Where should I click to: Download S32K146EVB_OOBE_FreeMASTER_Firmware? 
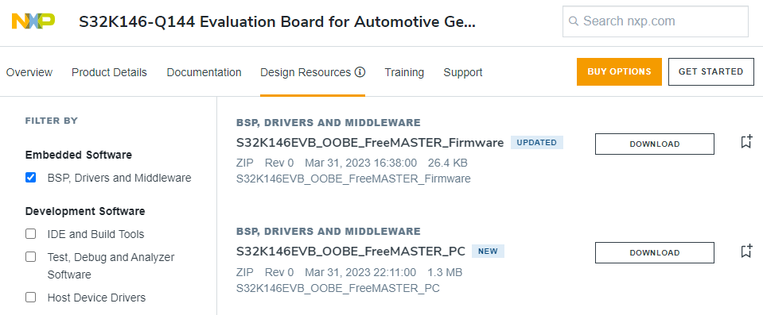(x=655, y=144)
